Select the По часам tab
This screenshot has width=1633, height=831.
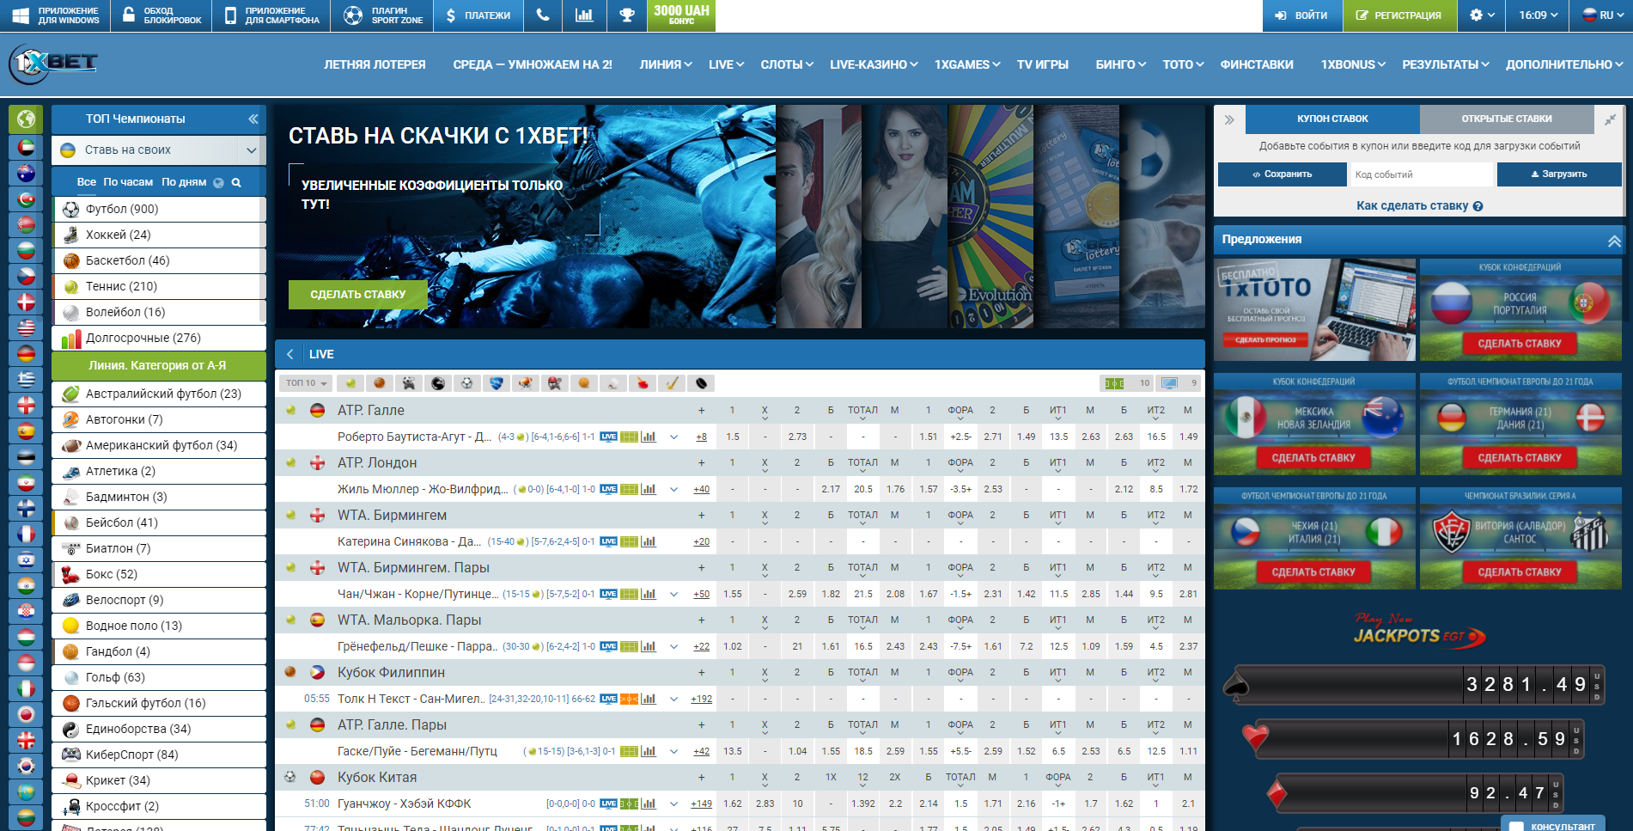click(128, 182)
